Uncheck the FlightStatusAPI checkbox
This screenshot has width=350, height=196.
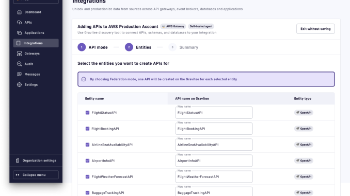pyautogui.click(x=88, y=113)
